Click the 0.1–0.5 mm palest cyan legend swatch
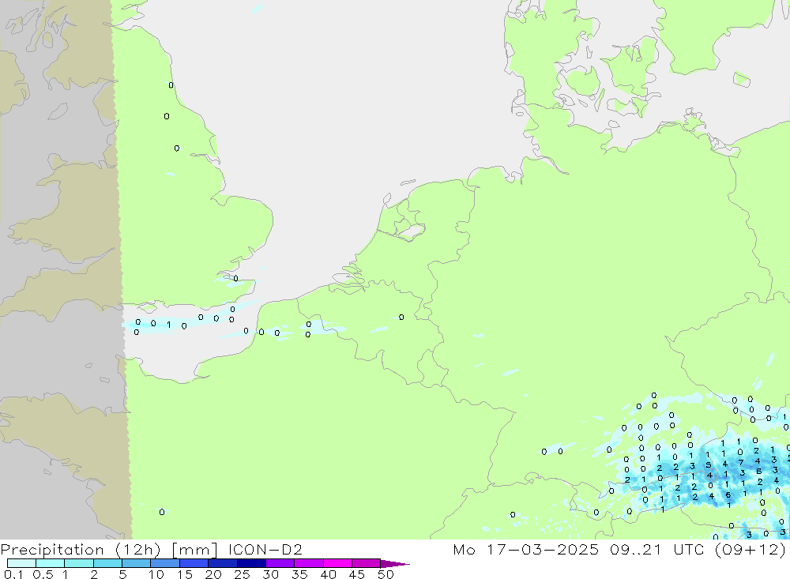 [x=21, y=563]
